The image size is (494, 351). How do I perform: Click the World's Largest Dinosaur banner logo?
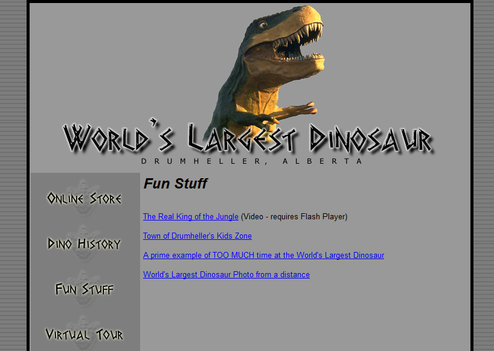coord(248,138)
